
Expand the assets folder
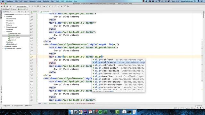[x=5, y=17]
